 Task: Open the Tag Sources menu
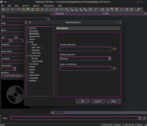click(x=49, y=6)
